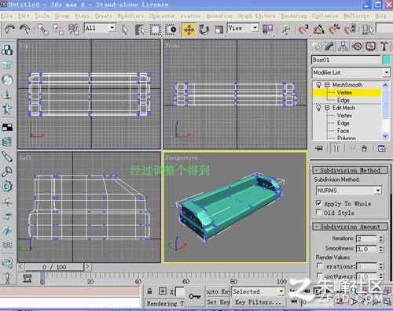Click the Box01 object color swatch

386,60
